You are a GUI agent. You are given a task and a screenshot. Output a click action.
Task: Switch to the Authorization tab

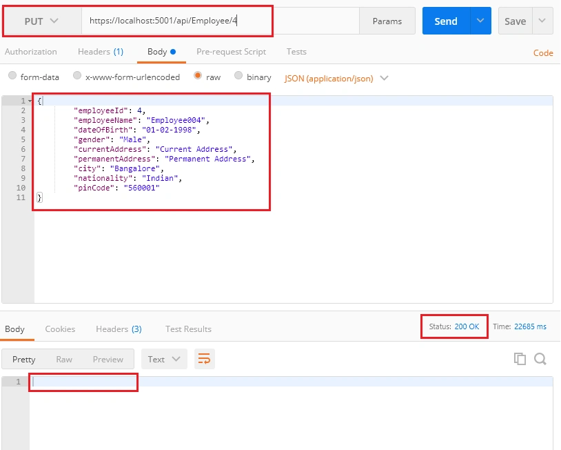tap(31, 52)
